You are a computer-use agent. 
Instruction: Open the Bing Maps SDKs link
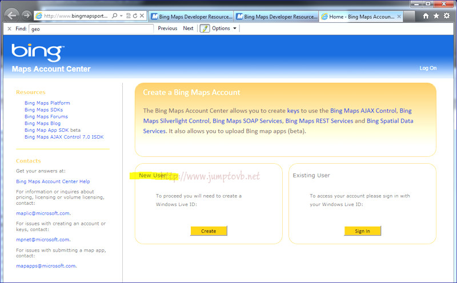(44, 110)
